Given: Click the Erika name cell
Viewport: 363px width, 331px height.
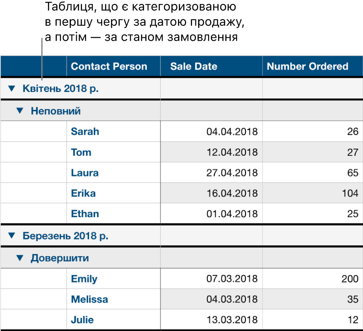Looking at the screenshot, I should pos(83,194).
